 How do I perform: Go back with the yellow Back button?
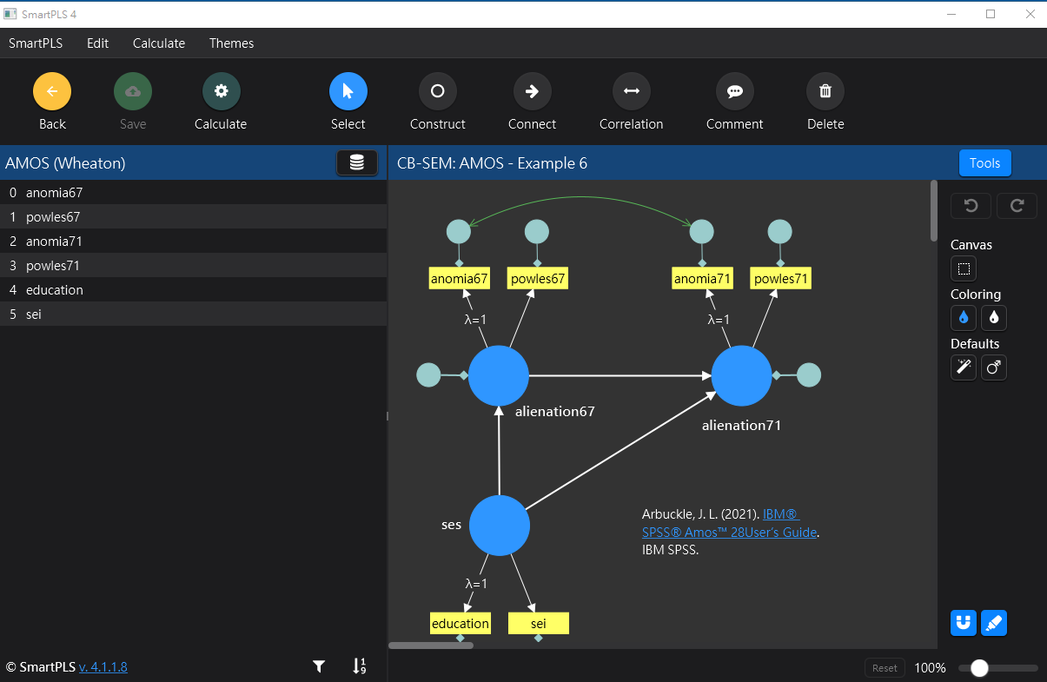[52, 91]
